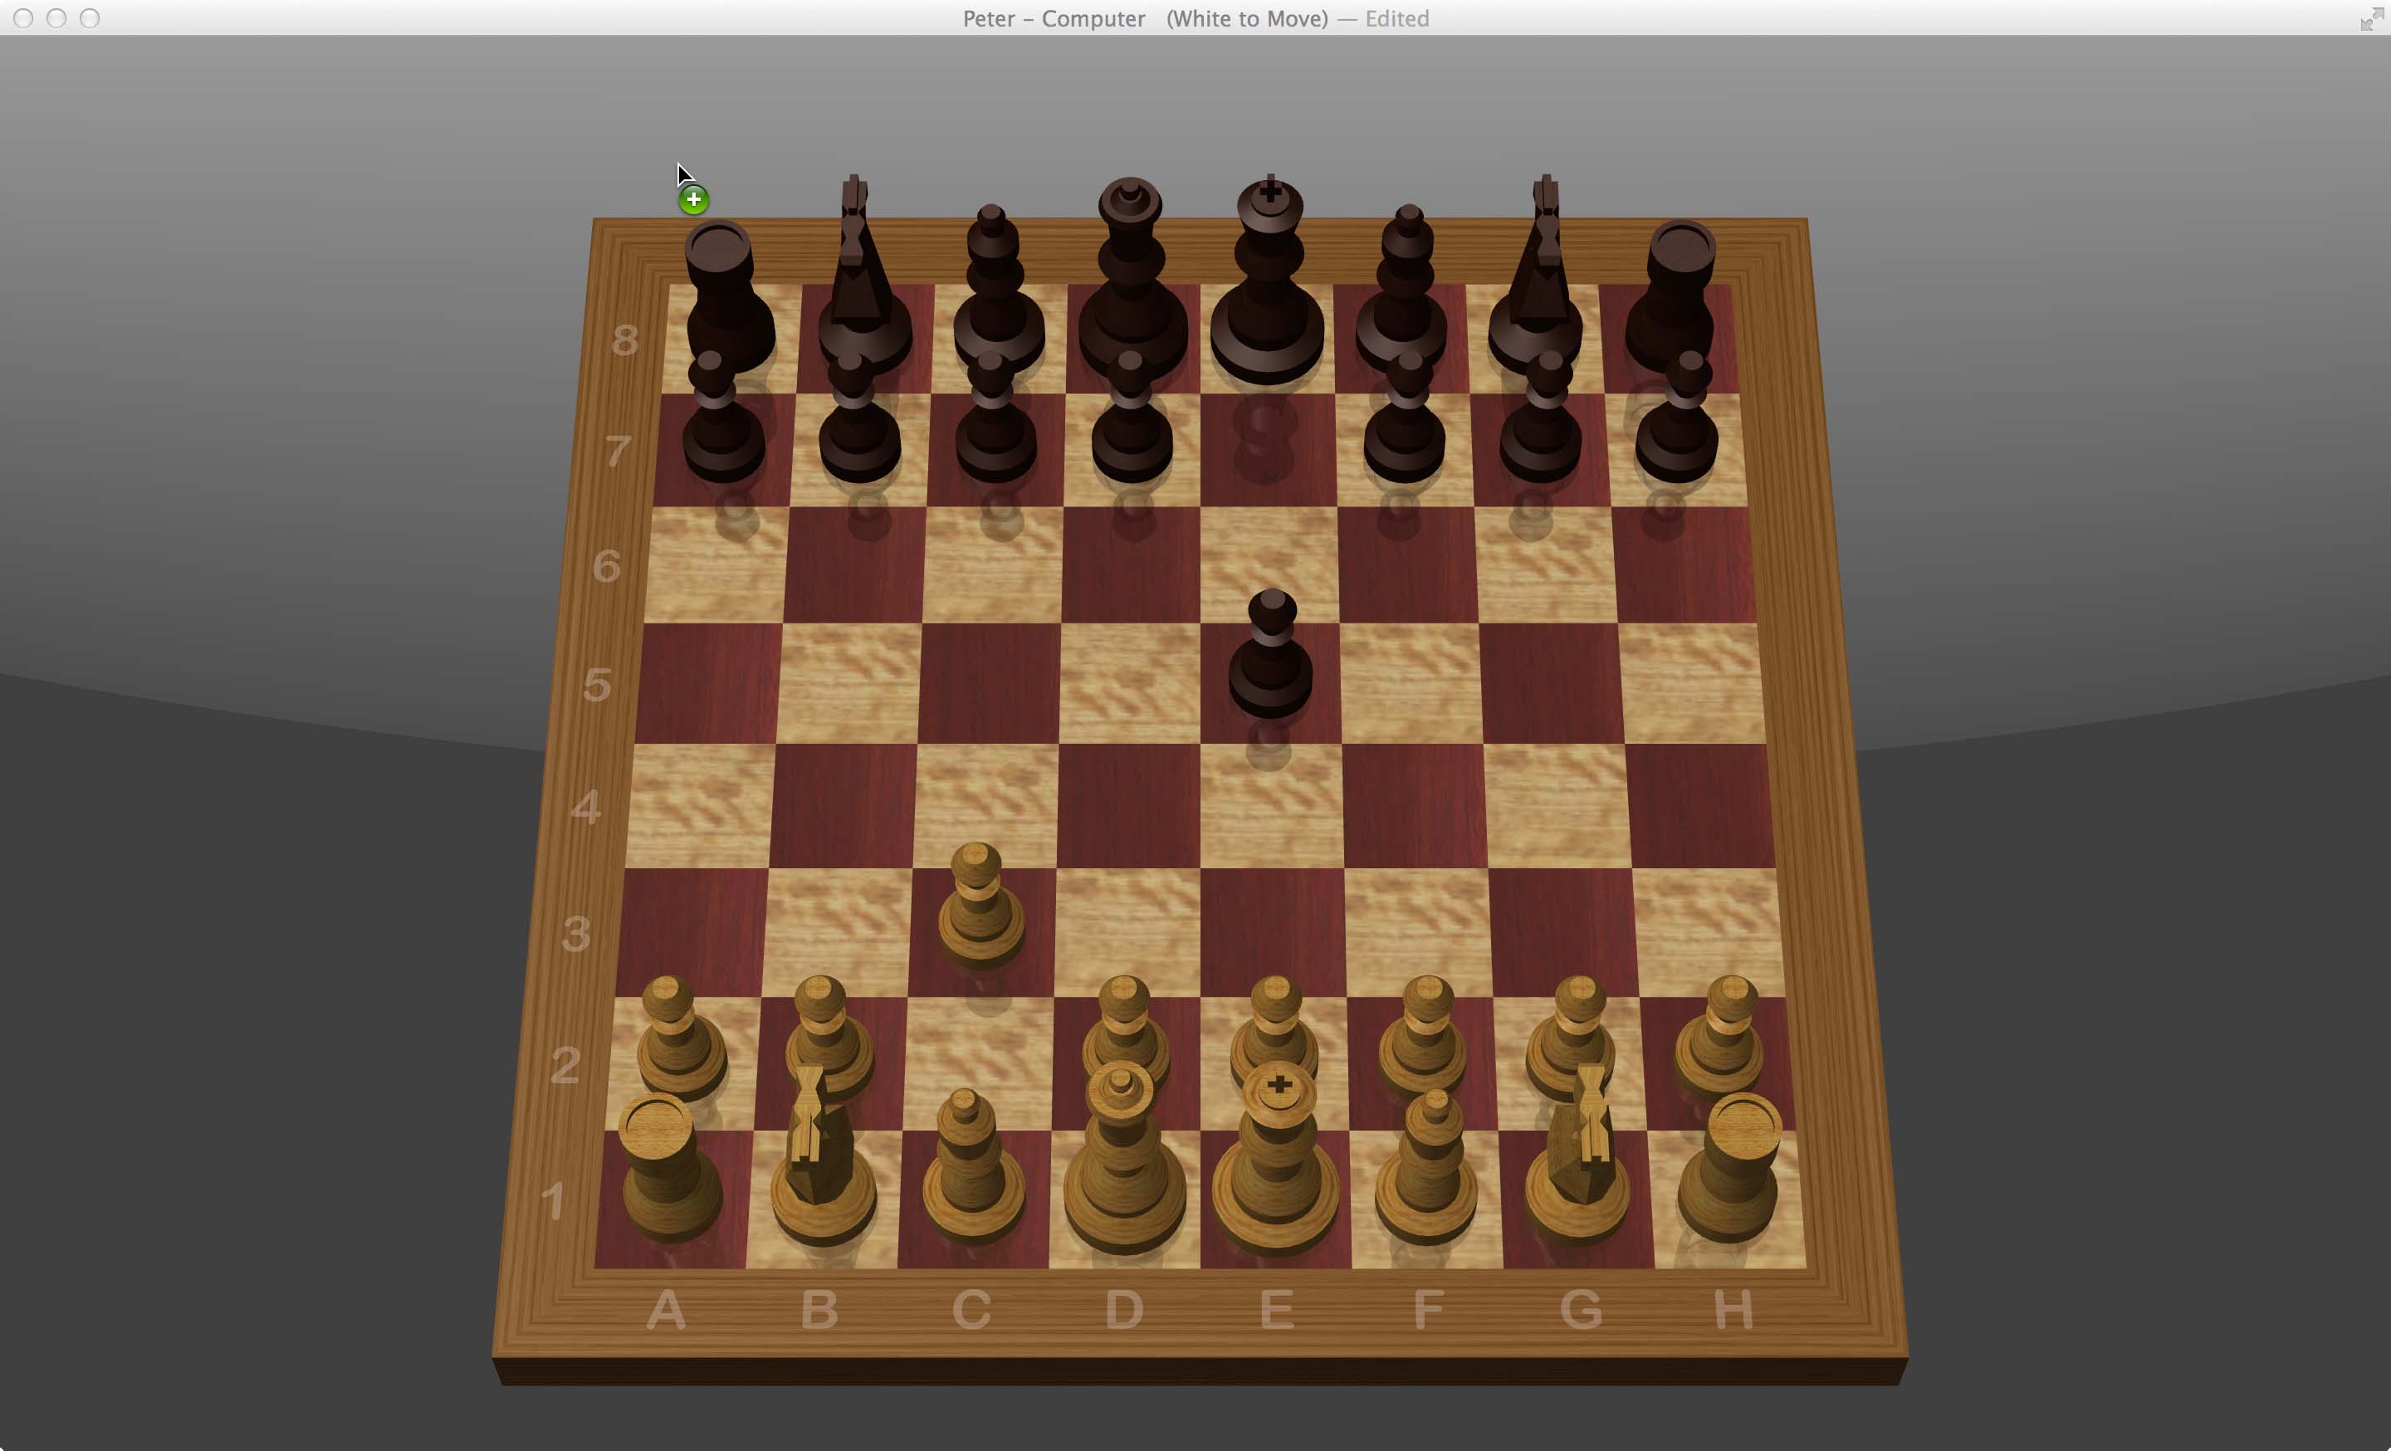Click the black pawn on F7
The height and width of the screenshot is (1451, 2391).
coord(1404,418)
